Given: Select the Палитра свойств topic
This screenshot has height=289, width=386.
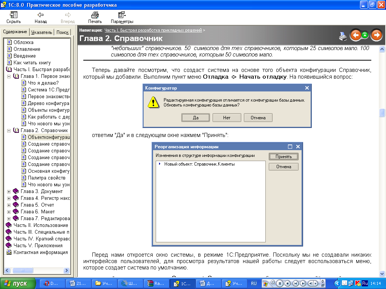Looking at the screenshot, I should (46, 178).
